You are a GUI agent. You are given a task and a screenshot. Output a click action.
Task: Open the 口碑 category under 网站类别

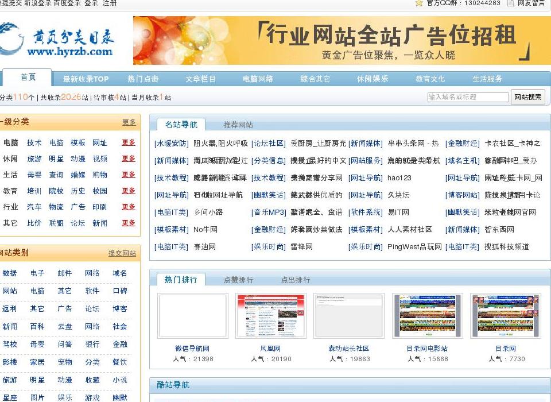pos(120,291)
